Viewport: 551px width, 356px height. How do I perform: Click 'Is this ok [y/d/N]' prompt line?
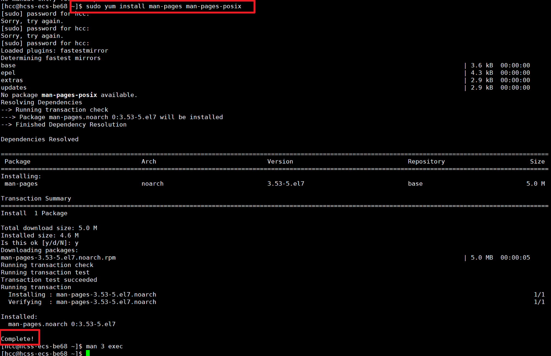(x=39, y=243)
